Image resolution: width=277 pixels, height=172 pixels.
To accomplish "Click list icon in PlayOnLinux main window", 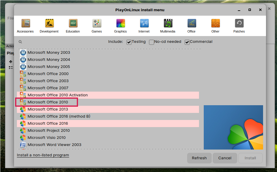I will click(11, 68).
